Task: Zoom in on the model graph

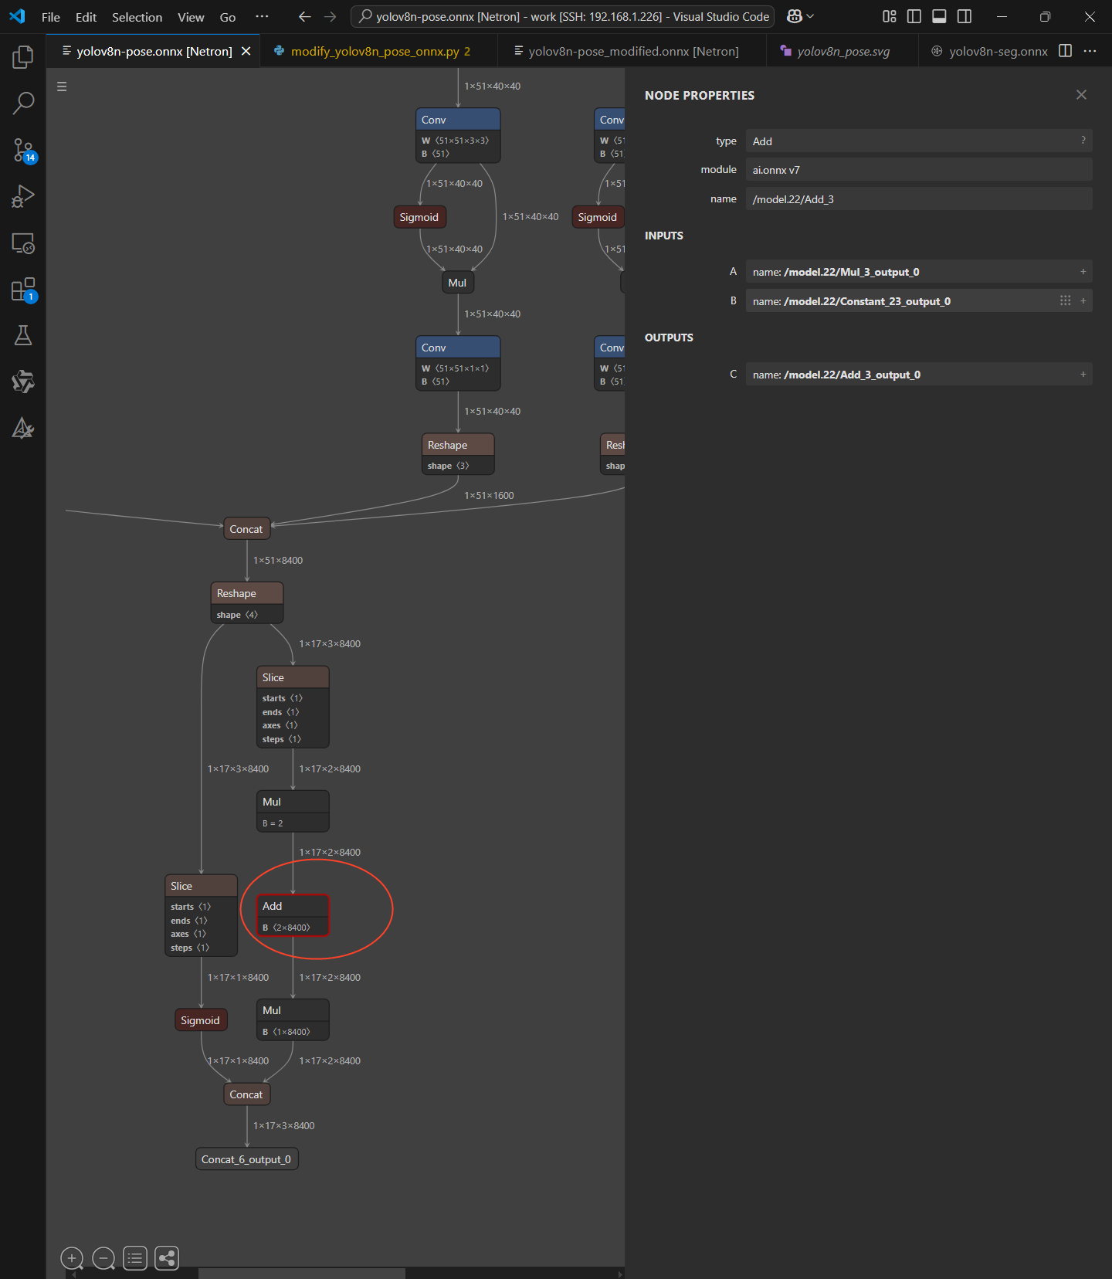Action: click(x=72, y=1258)
